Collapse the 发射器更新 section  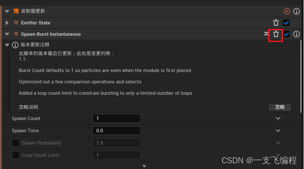click(x=7, y=11)
